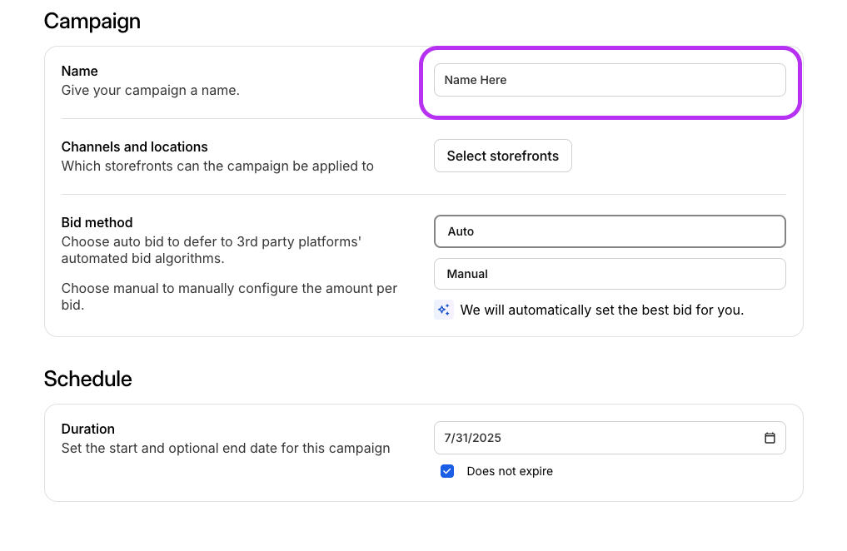Open the calendar picker icon
The height and width of the screenshot is (551, 847).
click(x=770, y=438)
